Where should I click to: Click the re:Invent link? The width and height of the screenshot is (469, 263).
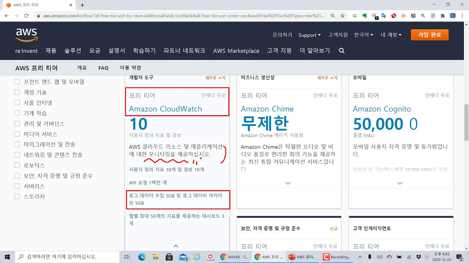coord(26,51)
